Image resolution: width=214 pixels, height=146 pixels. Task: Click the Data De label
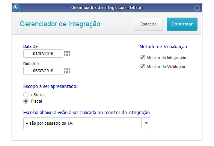(30, 46)
